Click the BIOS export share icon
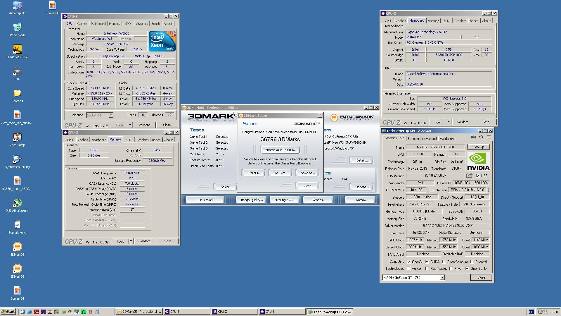 (469, 176)
